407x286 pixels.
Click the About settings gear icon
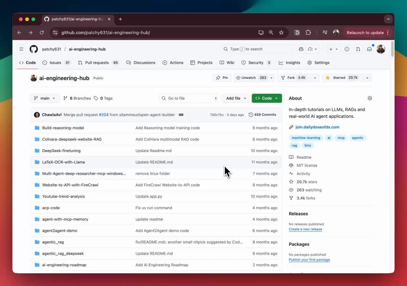click(x=370, y=98)
